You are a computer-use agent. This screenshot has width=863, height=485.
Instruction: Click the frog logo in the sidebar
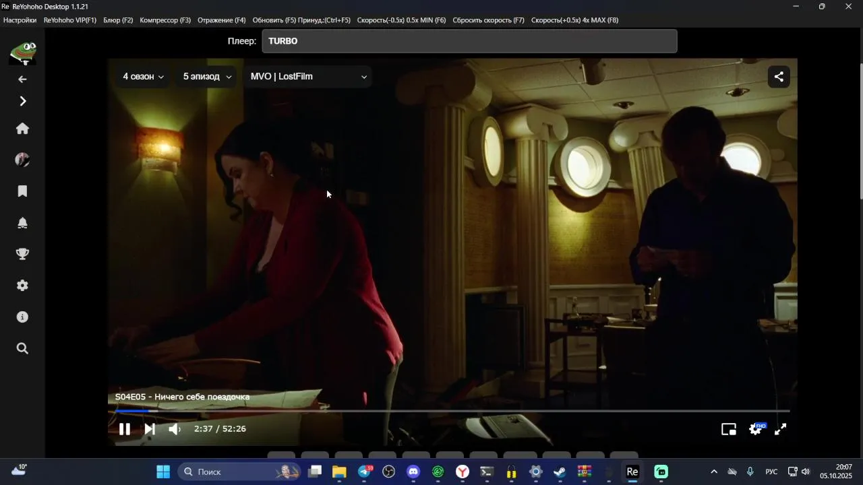22,53
